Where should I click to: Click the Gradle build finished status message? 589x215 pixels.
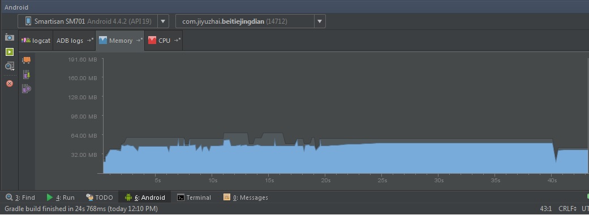click(x=81, y=209)
